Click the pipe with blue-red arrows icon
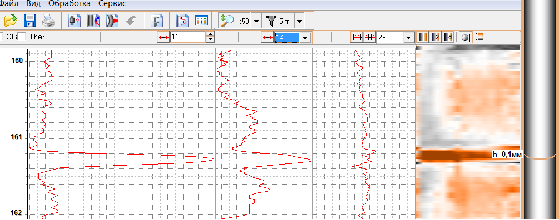The image size is (559, 220). (x=93, y=21)
